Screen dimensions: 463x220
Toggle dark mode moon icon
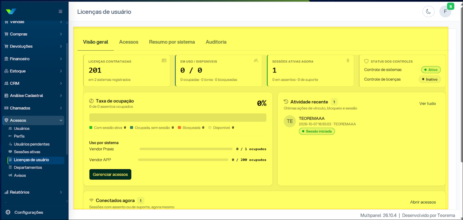point(428,12)
